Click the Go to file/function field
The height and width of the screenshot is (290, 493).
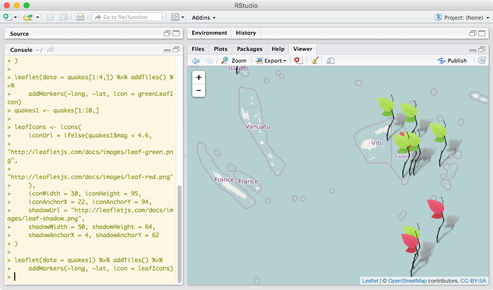click(x=127, y=17)
